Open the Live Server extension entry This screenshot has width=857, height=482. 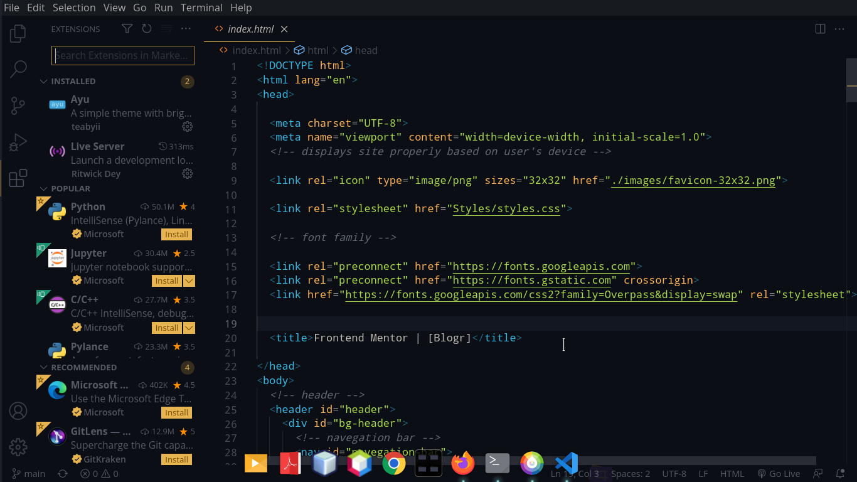[115, 159]
